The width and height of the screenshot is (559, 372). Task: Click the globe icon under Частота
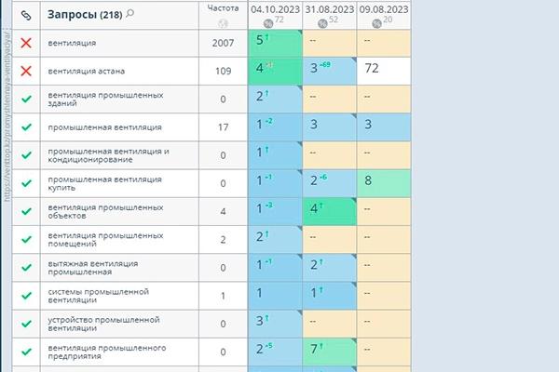point(223,23)
